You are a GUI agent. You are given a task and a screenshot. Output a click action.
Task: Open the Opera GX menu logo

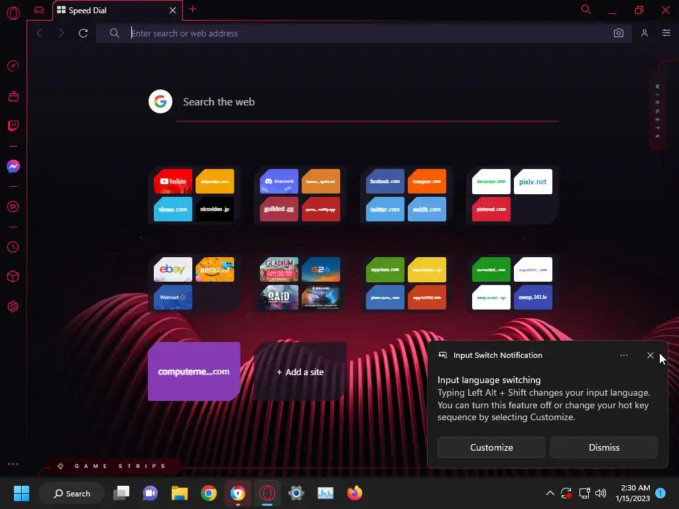pyautogui.click(x=13, y=13)
